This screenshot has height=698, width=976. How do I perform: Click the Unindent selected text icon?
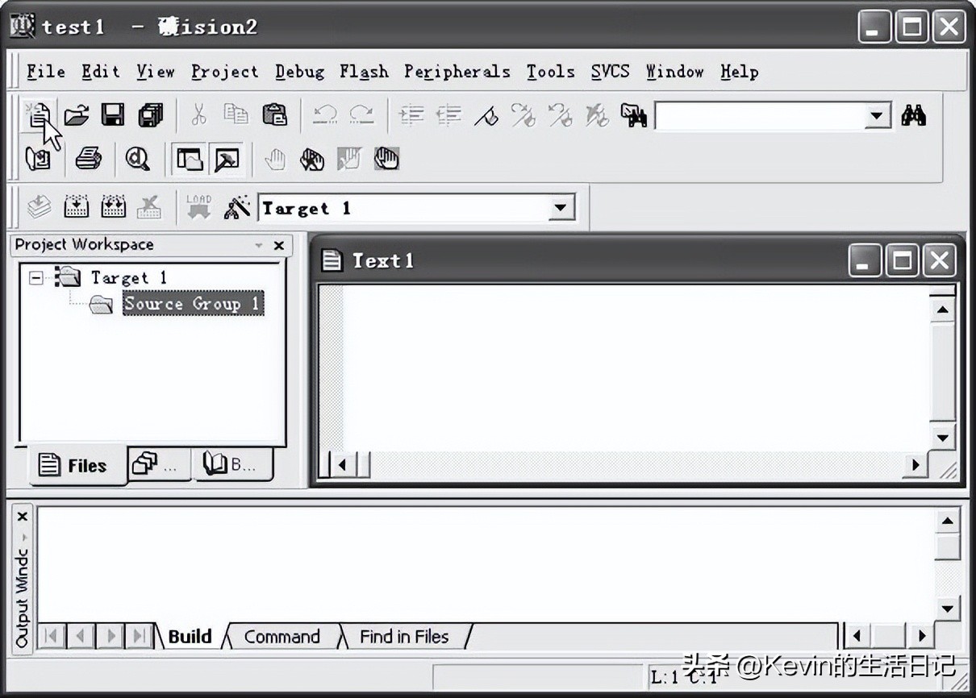(x=448, y=116)
